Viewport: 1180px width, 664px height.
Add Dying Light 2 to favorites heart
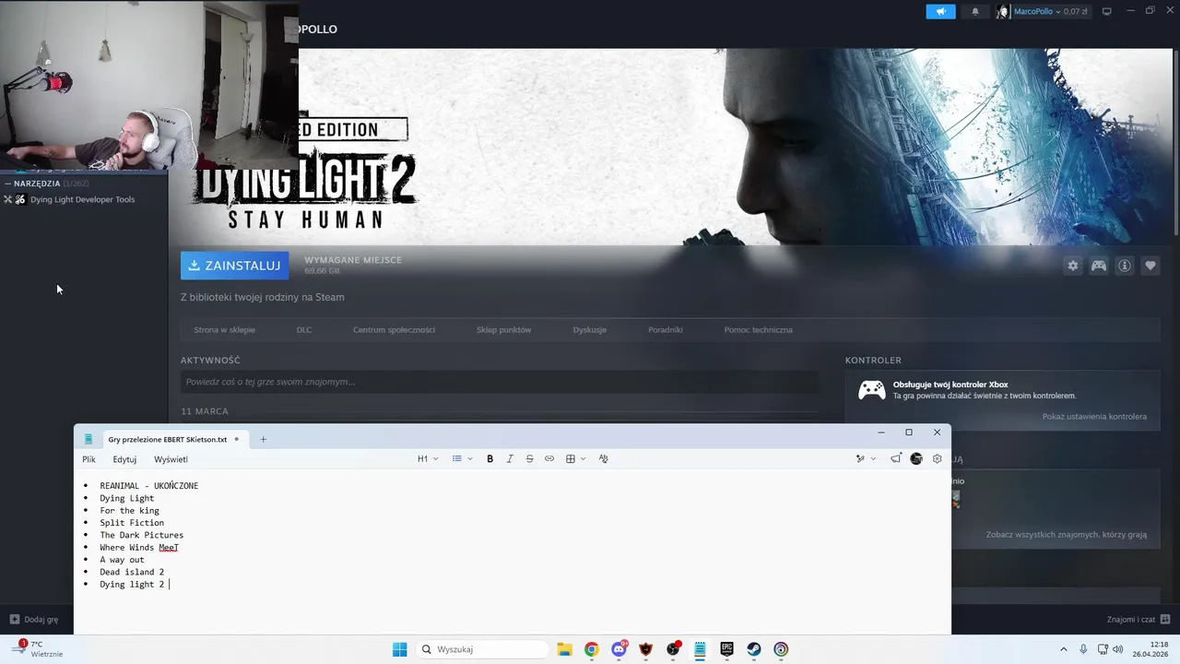1150,266
